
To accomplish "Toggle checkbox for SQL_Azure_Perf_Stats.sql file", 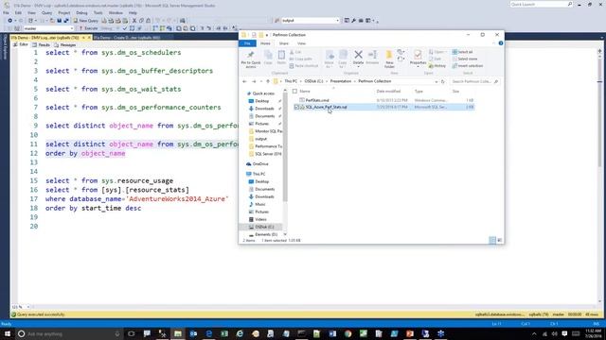I will tap(296, 107).
